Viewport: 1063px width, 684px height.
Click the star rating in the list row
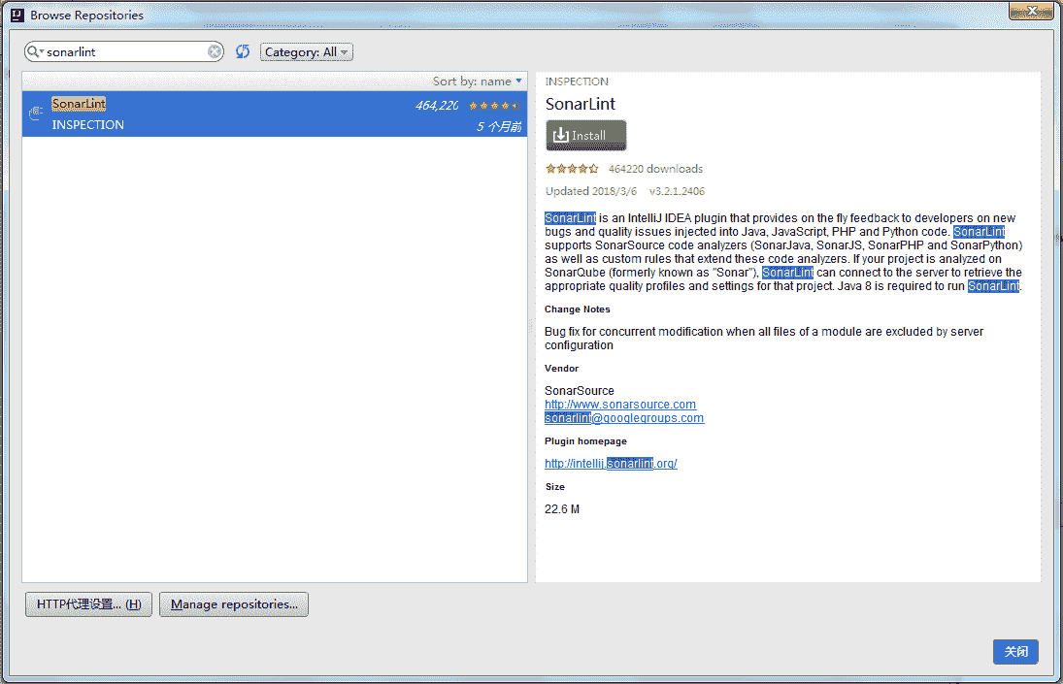point(494,106)
